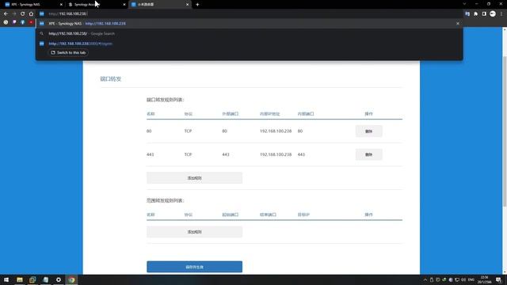Open Chrome's three-dot menu
The height and width of the screenshot is (285, 507).
pyautogui.click(x=501, y=13)
